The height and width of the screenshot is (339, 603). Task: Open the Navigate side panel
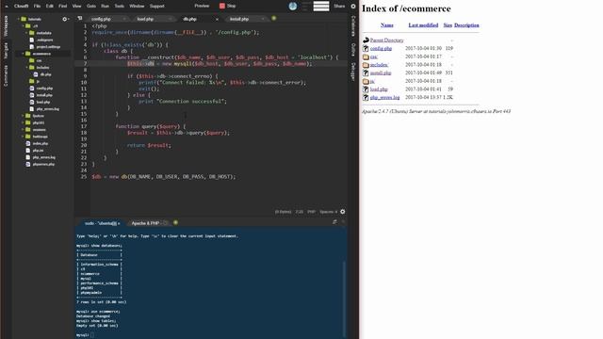pos(6,50)
